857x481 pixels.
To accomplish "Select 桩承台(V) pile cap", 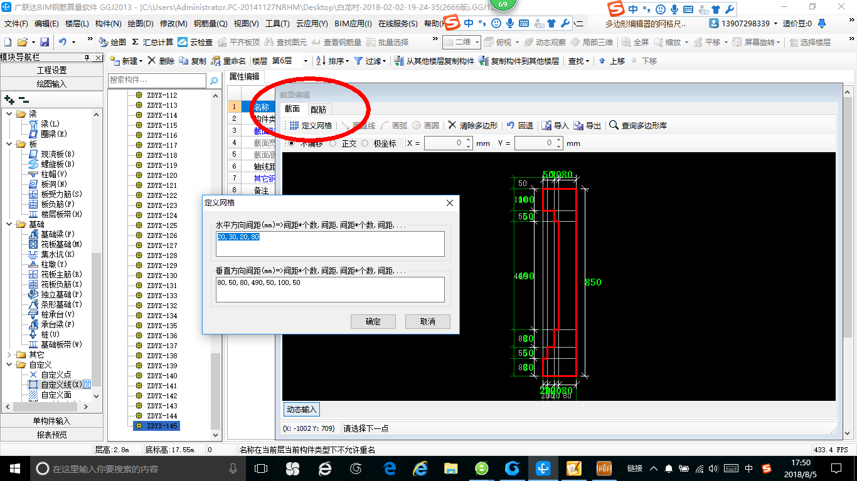I will (x=51, y=314).
